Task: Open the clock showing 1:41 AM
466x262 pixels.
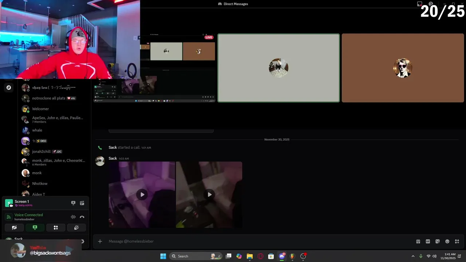Action: [x=448, y=256]
